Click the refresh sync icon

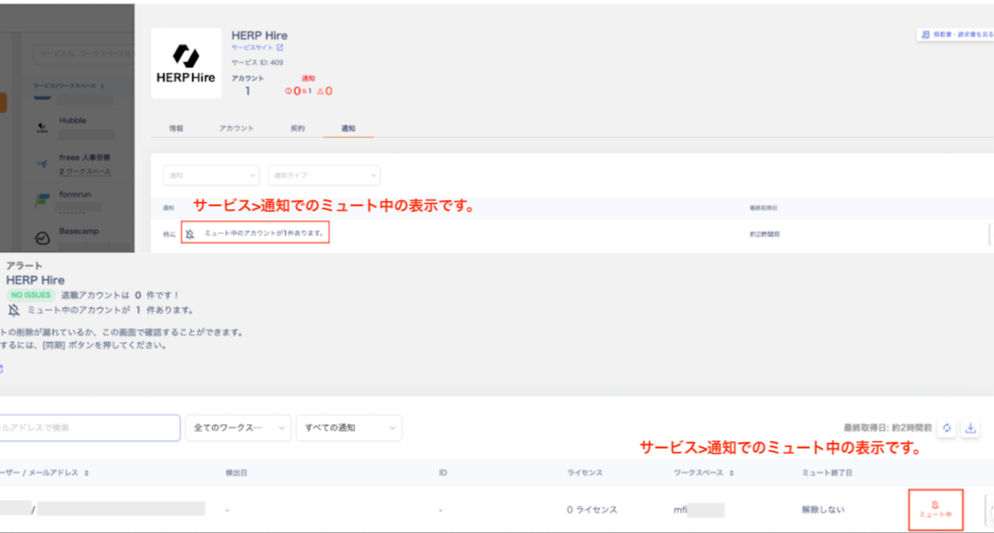coord(947,428)
